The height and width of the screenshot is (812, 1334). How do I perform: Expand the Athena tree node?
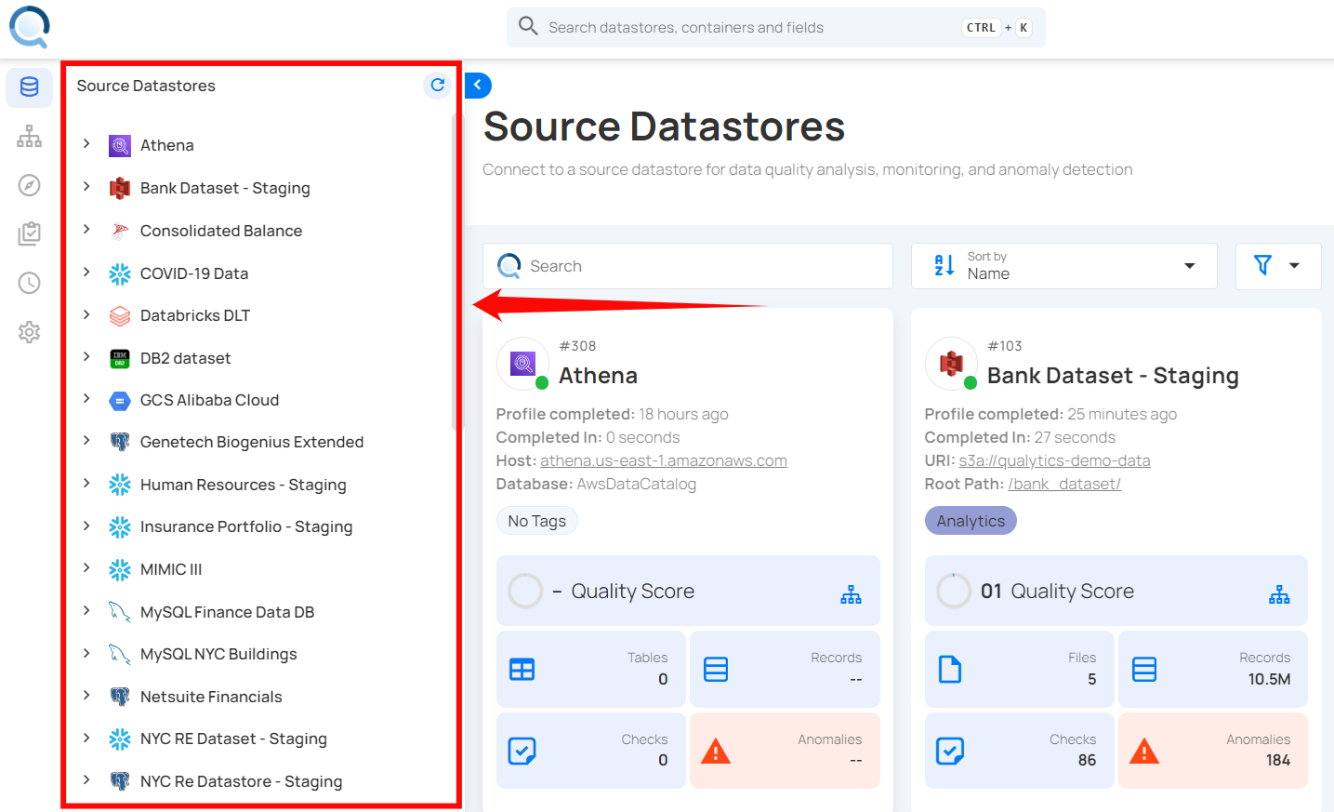tap(86, 143)
